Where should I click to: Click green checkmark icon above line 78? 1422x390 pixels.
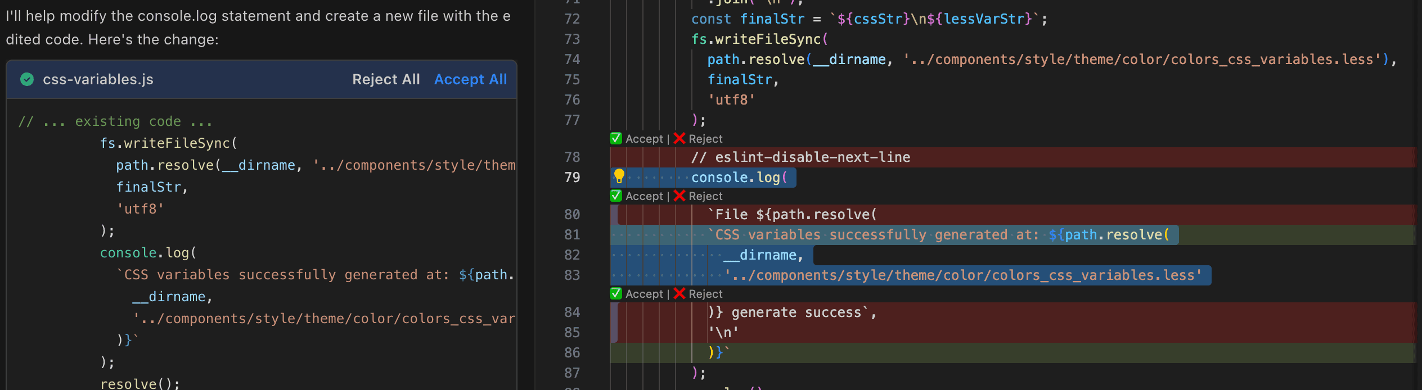pyautogui.click(x=616, y=138)
